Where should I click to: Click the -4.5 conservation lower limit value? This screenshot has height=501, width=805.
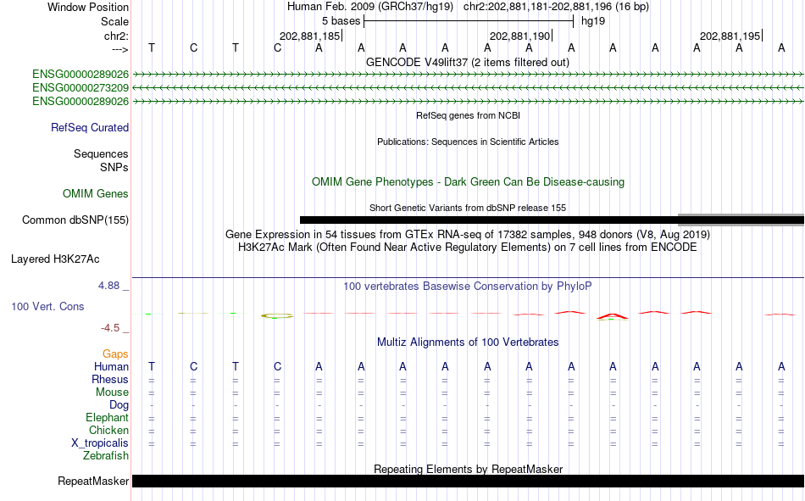(x=110, y=328)
